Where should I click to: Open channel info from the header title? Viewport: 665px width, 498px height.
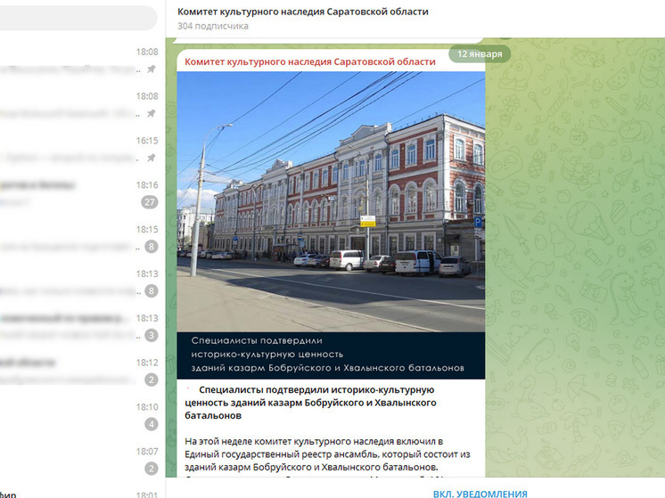click(303, 12)
